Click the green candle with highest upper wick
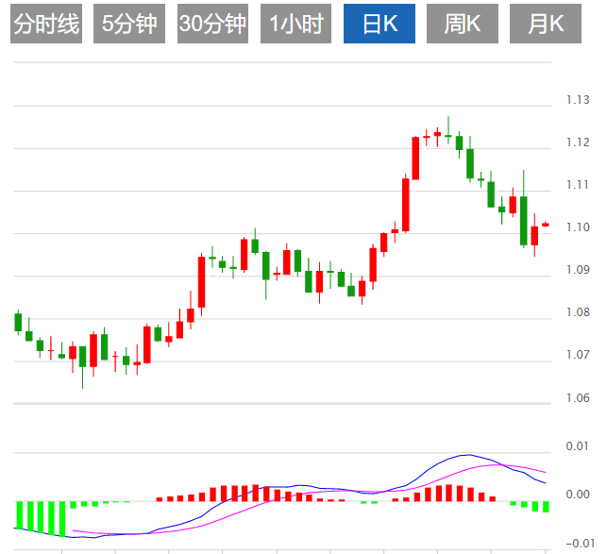 [448, 130]
